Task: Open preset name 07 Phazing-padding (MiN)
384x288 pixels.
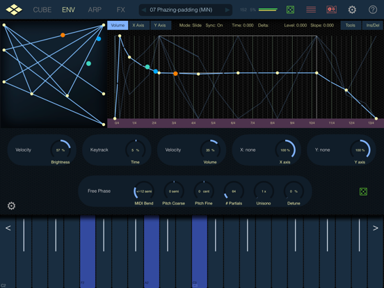Action: click(x=182, y=10)
